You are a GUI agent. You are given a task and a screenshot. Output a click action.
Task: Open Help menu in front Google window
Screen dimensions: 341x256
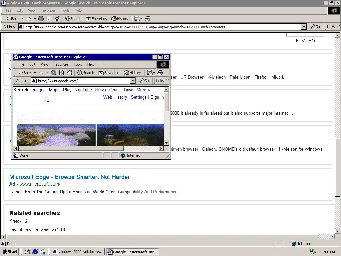[x=91, y=64]
